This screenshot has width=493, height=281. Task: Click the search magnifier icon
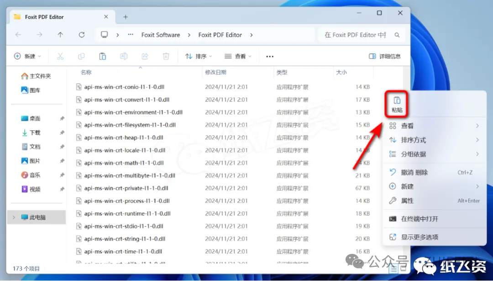(397, 35)
